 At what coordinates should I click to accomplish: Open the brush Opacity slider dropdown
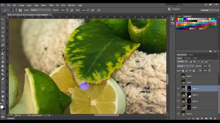pyautogui.click(x=67, y=10)
